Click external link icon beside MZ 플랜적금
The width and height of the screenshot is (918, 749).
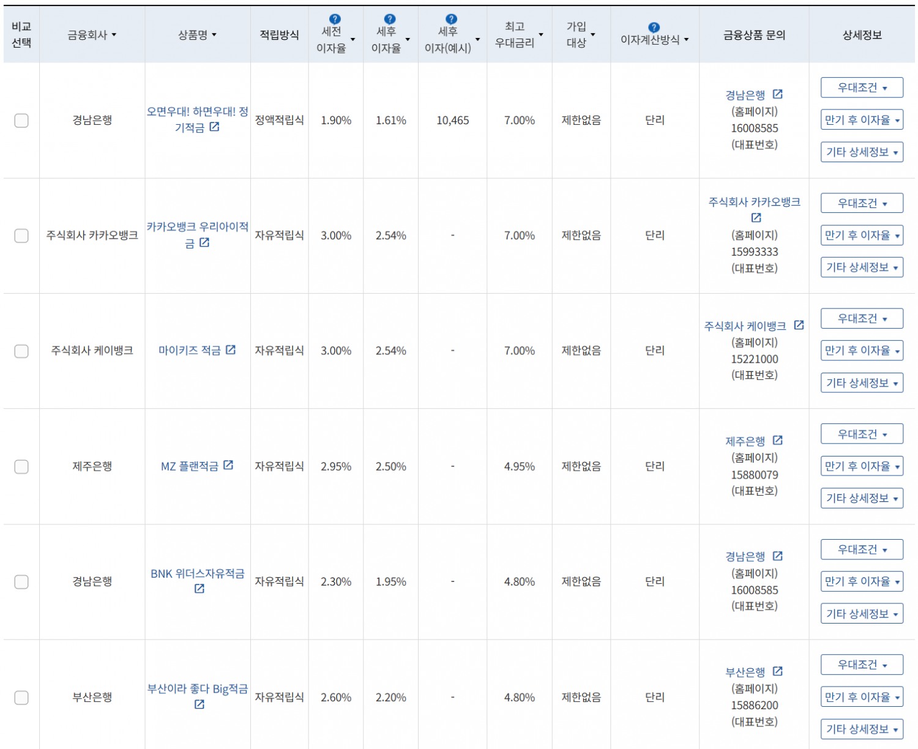[228, 465]
